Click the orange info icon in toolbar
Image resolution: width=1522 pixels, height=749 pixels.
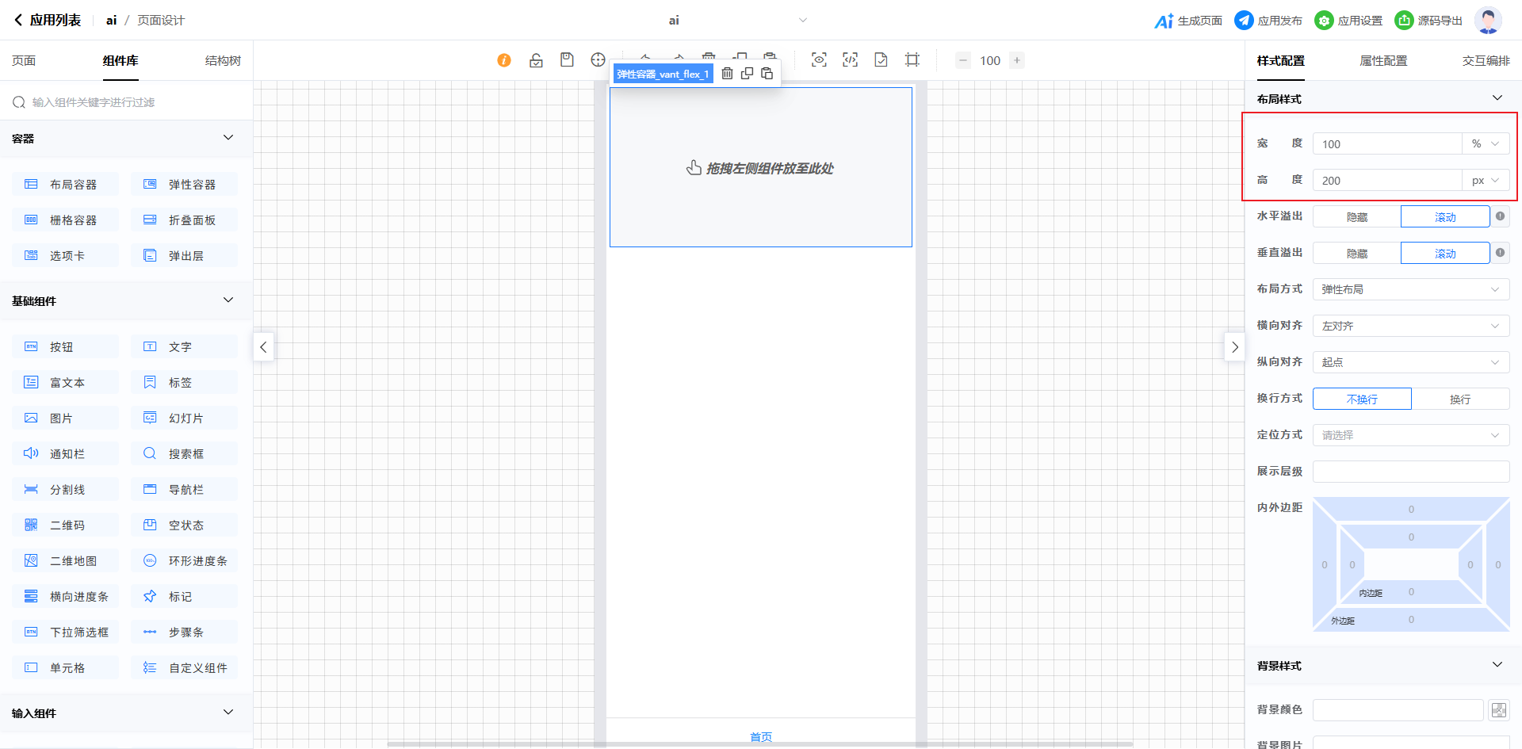(504, 60)
